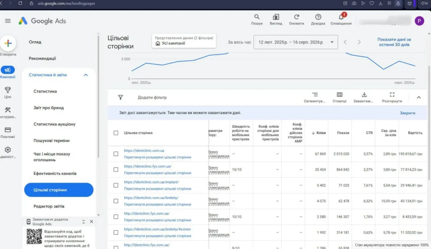The image size is (431, 249).
Task: Select Цільові сторінки menu item
Action: click(59, 190)
